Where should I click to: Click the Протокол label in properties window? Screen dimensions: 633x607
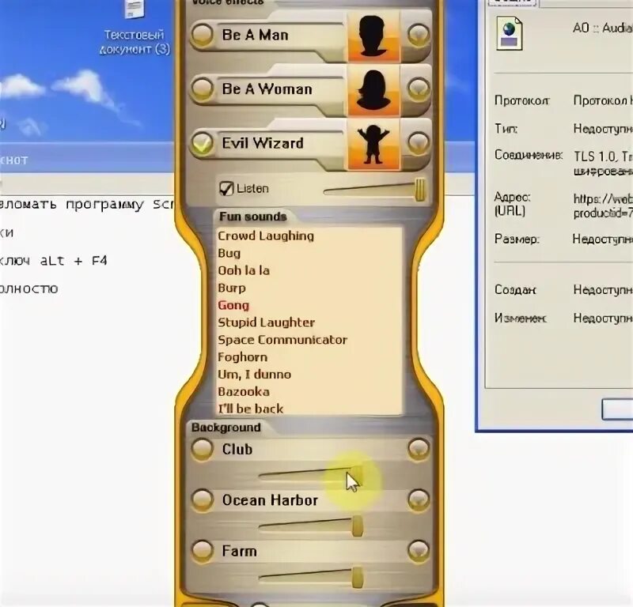pos(521,100)
